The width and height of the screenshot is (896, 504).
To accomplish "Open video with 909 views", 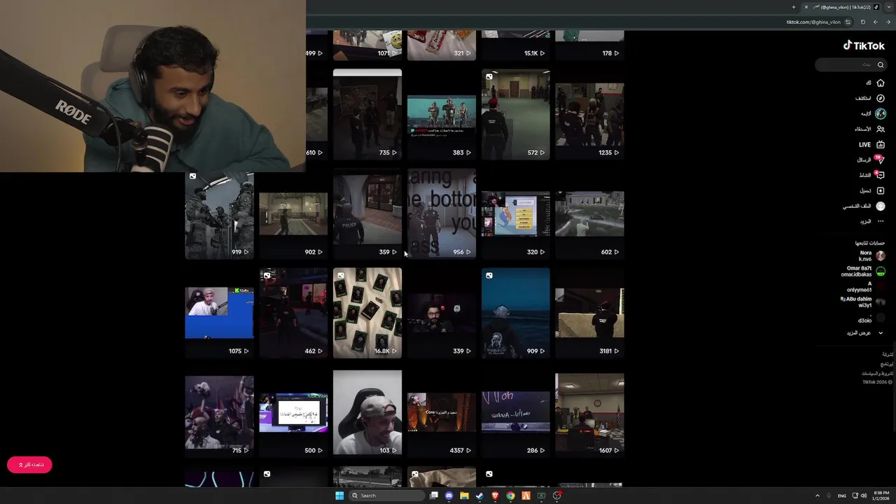I will (516, 313).
